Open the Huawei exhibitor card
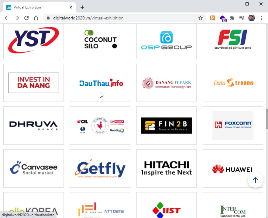Screen dimensions: 268x218 [x=233, y=168]
